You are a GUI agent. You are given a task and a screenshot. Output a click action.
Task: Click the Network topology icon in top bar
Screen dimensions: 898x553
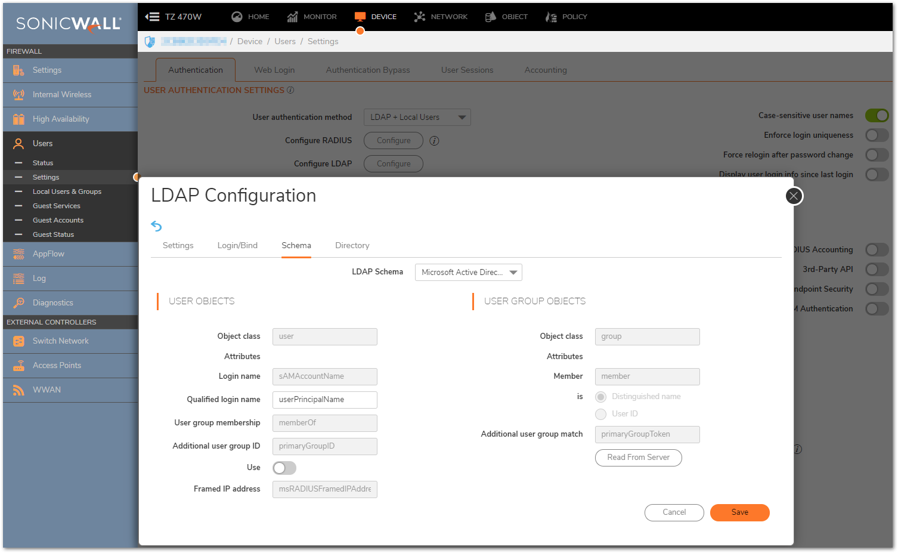coord(420,17)
